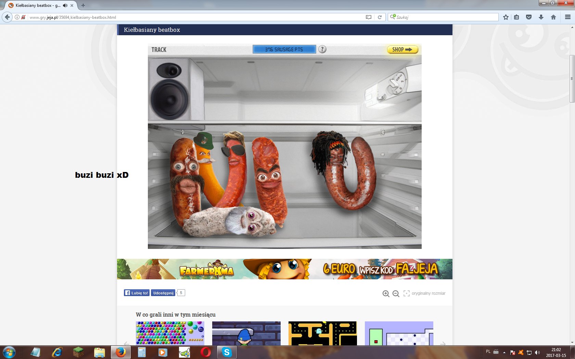Select the Kiełbasiany beatbox tab
Image resolution: width=575 pixels, height=359 pixels.
[x=38, y=5]
